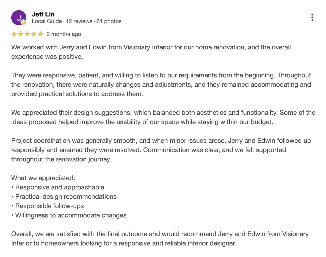Click the fourth yellow rating star

point(34,34)
